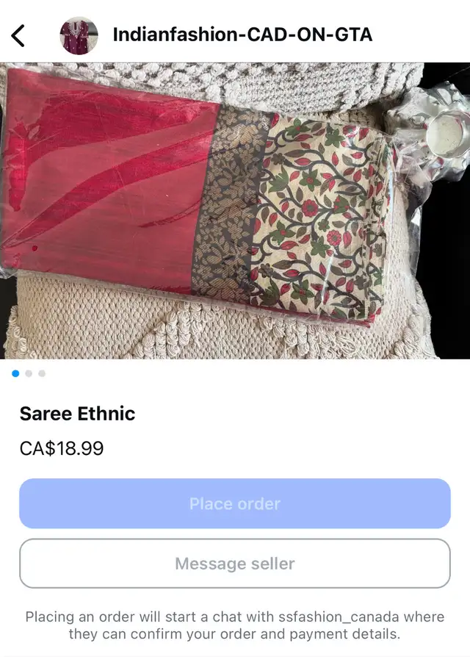Image resolution: width=470 pixels, height=657 pixels.
Task: Switch to the second photo dot
Action: (x=29, y=373)
